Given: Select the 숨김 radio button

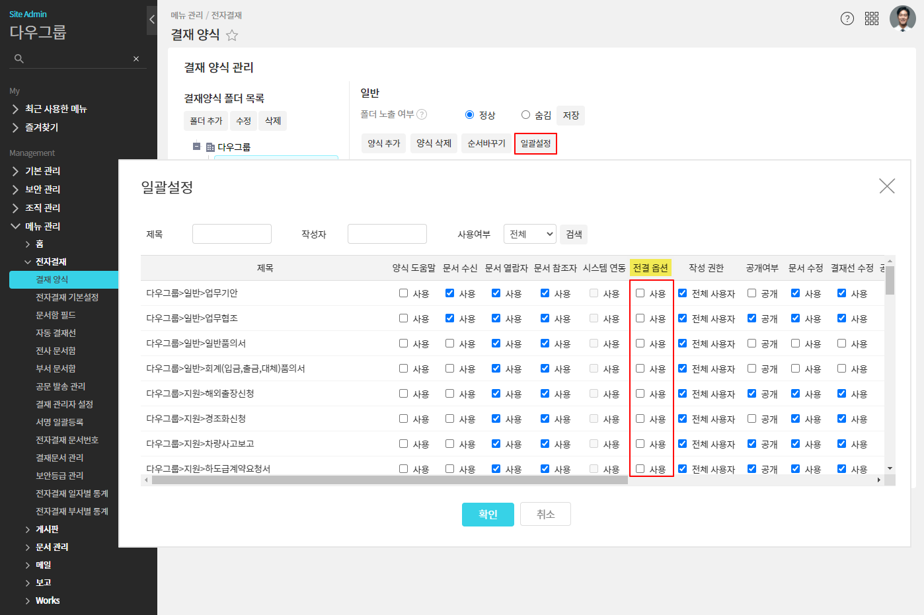Looking at the screenshot, I should 525,115.
